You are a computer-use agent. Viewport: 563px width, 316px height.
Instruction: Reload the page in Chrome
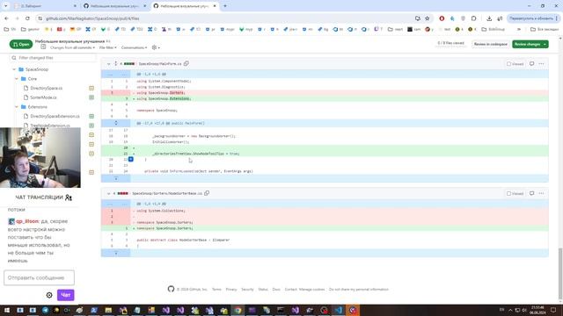tap(27, 18)
